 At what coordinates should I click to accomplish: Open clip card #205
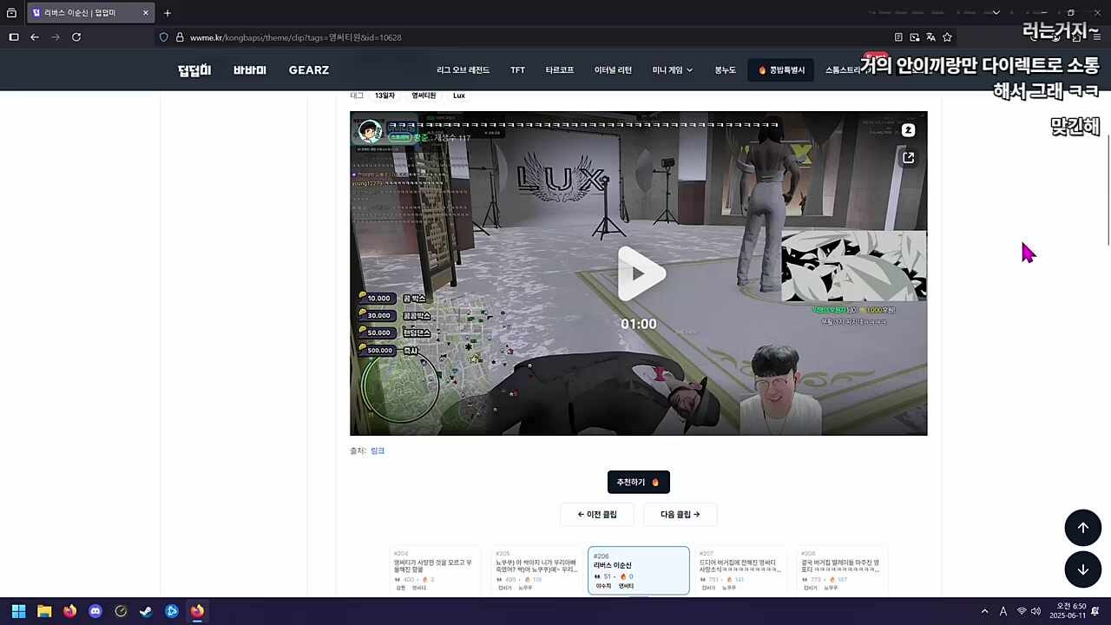pyautogui.click(x=536, y=570)
